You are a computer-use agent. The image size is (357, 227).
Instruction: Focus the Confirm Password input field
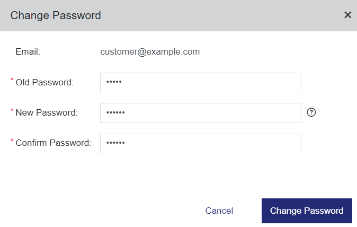pos(201,143)
